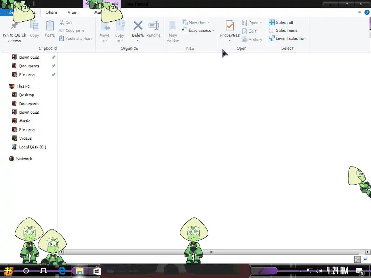Show hidden tray icons chevron
371x278 pixels.
point(301,271)
